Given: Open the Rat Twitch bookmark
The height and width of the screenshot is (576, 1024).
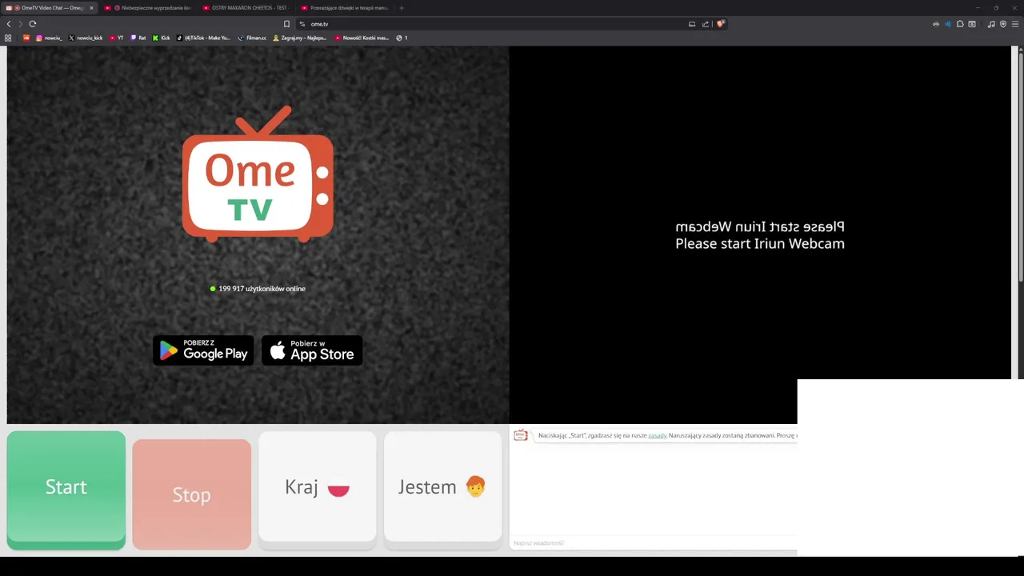Looking at the screenshot, I should (138, 38).
